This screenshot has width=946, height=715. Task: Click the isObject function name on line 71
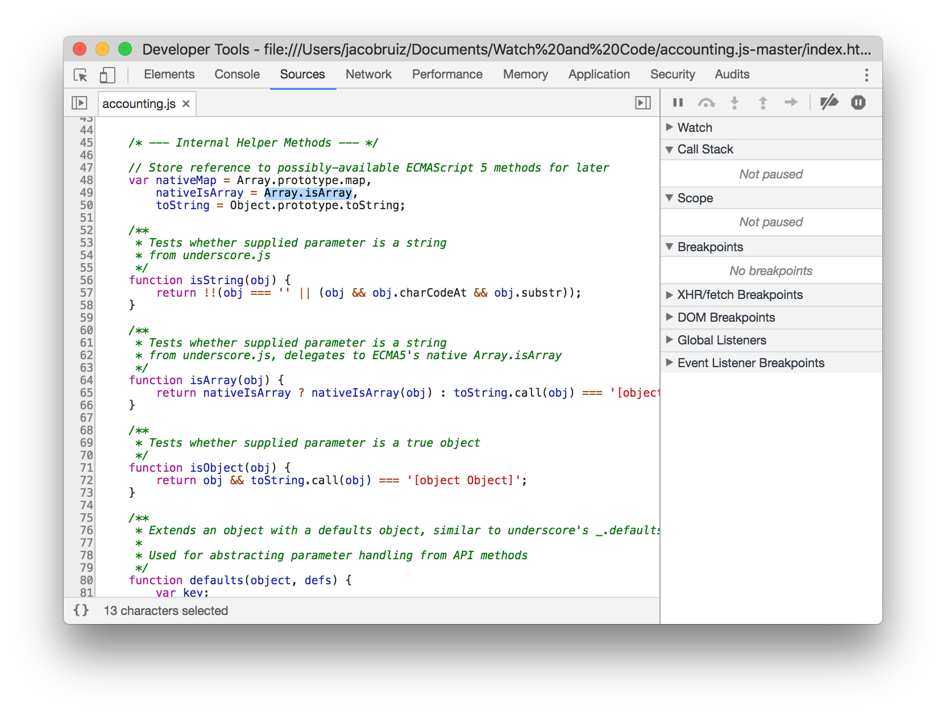click(217, 468)
